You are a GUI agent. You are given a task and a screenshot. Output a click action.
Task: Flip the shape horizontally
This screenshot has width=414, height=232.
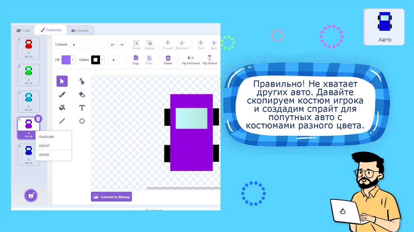(191, 60)
